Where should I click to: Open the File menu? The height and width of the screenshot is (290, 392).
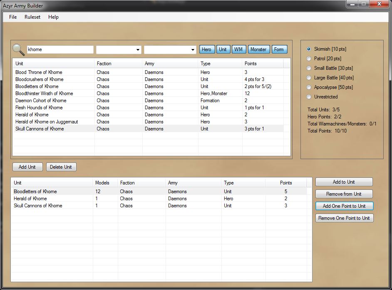pos(13,17)
